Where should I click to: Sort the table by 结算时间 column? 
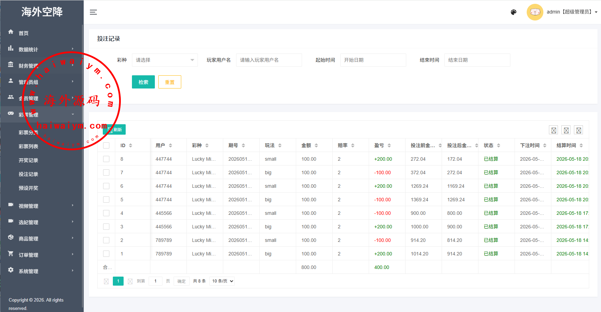[581, 145]
